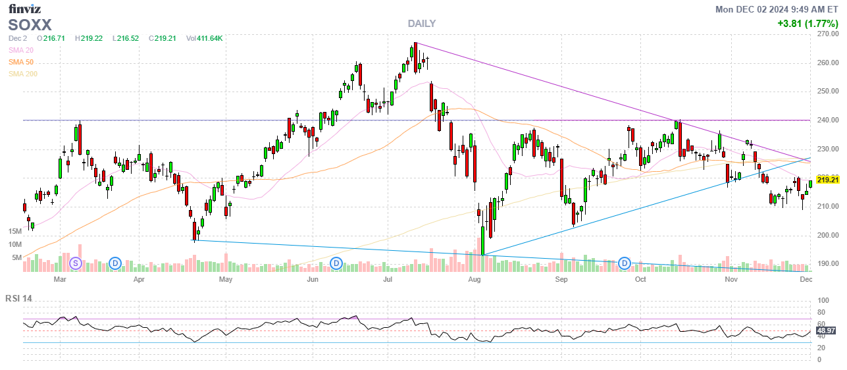Click the +3.81 (1.77%) price change
The height and width of the screenshot is (370, 847).
tap(808, 24)
